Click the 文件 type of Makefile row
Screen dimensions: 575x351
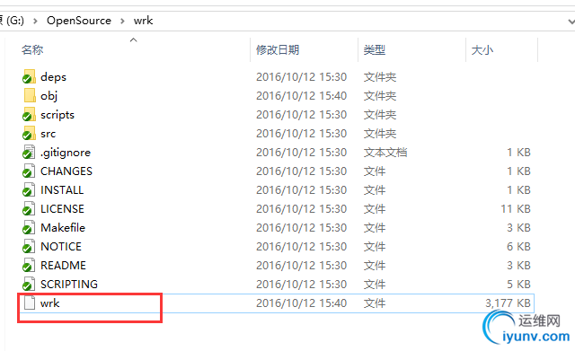(x=375, y=228)
